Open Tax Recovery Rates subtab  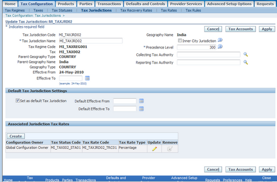(136, 11)
